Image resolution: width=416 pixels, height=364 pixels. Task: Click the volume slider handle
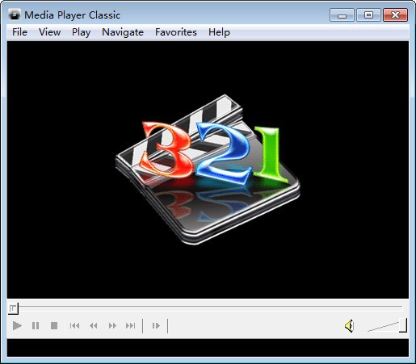[x=403, y=325]
